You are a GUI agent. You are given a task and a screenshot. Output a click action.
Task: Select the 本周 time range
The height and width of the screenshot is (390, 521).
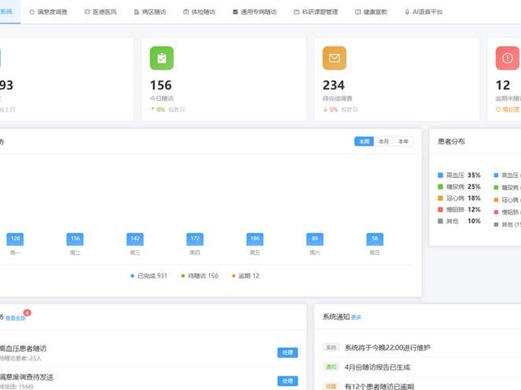tap(364, 141)
